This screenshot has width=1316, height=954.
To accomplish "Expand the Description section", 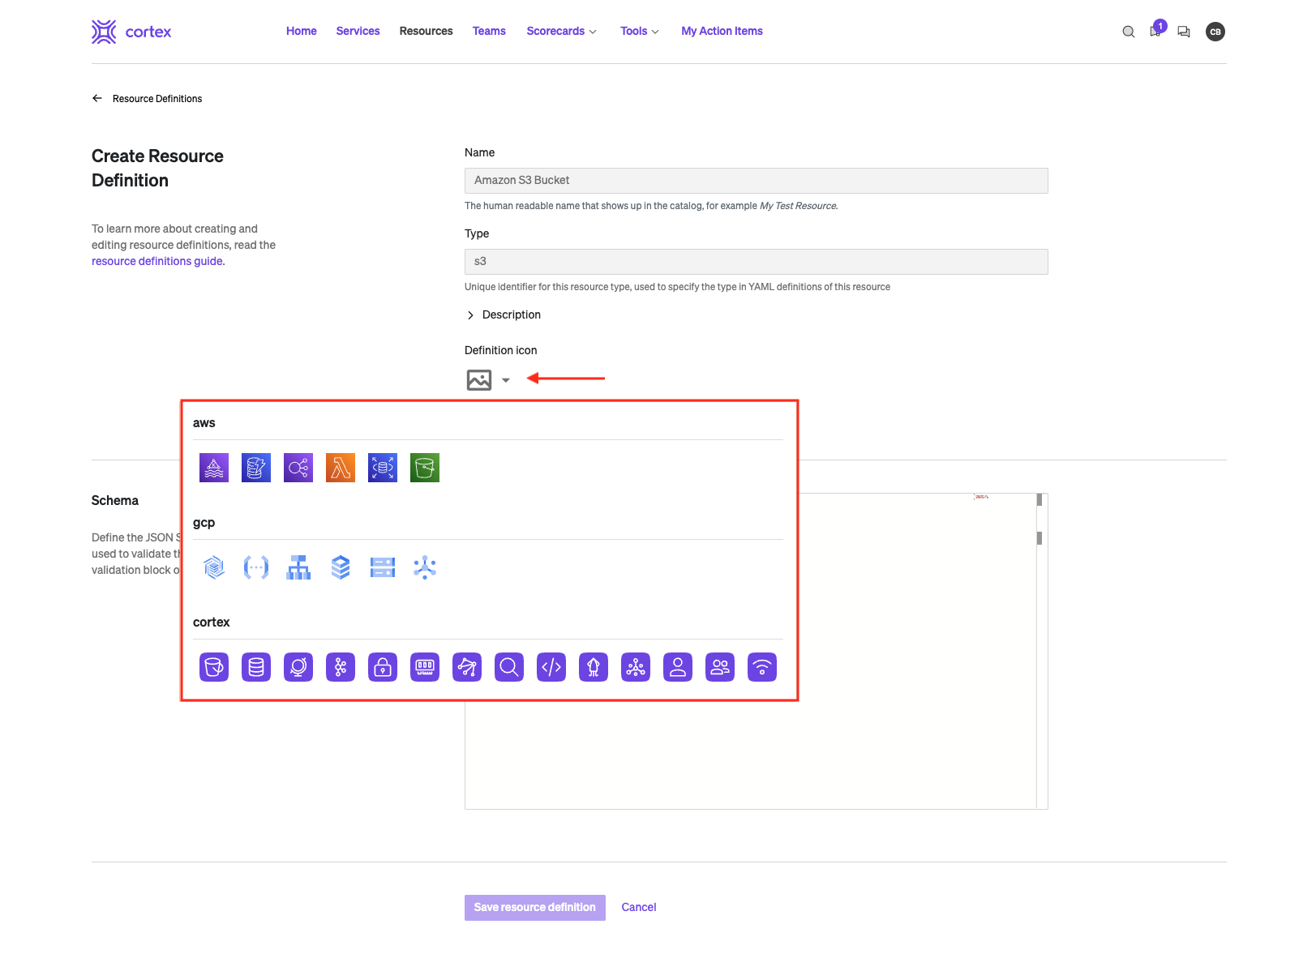I will pos(504,314).
